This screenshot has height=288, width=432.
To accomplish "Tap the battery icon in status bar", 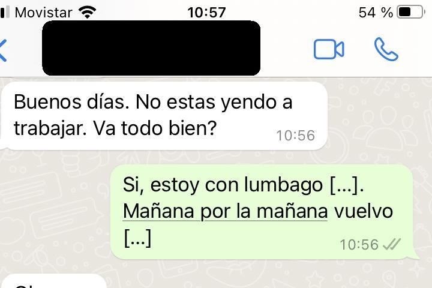I will coord(410,12).
